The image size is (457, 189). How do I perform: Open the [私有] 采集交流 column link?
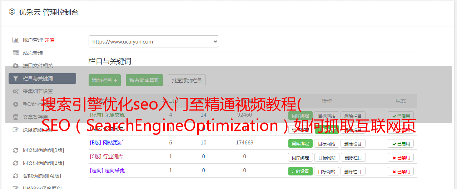(108, 115)
